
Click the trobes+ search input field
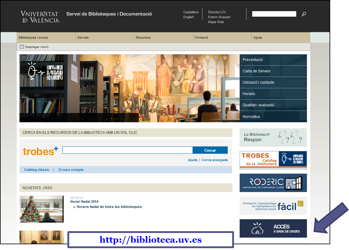(127, 150)
